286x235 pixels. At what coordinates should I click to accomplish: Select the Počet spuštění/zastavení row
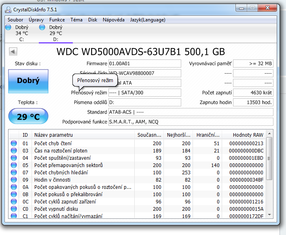point(121,158)
